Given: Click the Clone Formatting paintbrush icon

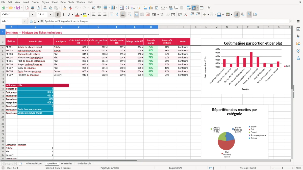Looking at the screenshot, I should (65, 8).
